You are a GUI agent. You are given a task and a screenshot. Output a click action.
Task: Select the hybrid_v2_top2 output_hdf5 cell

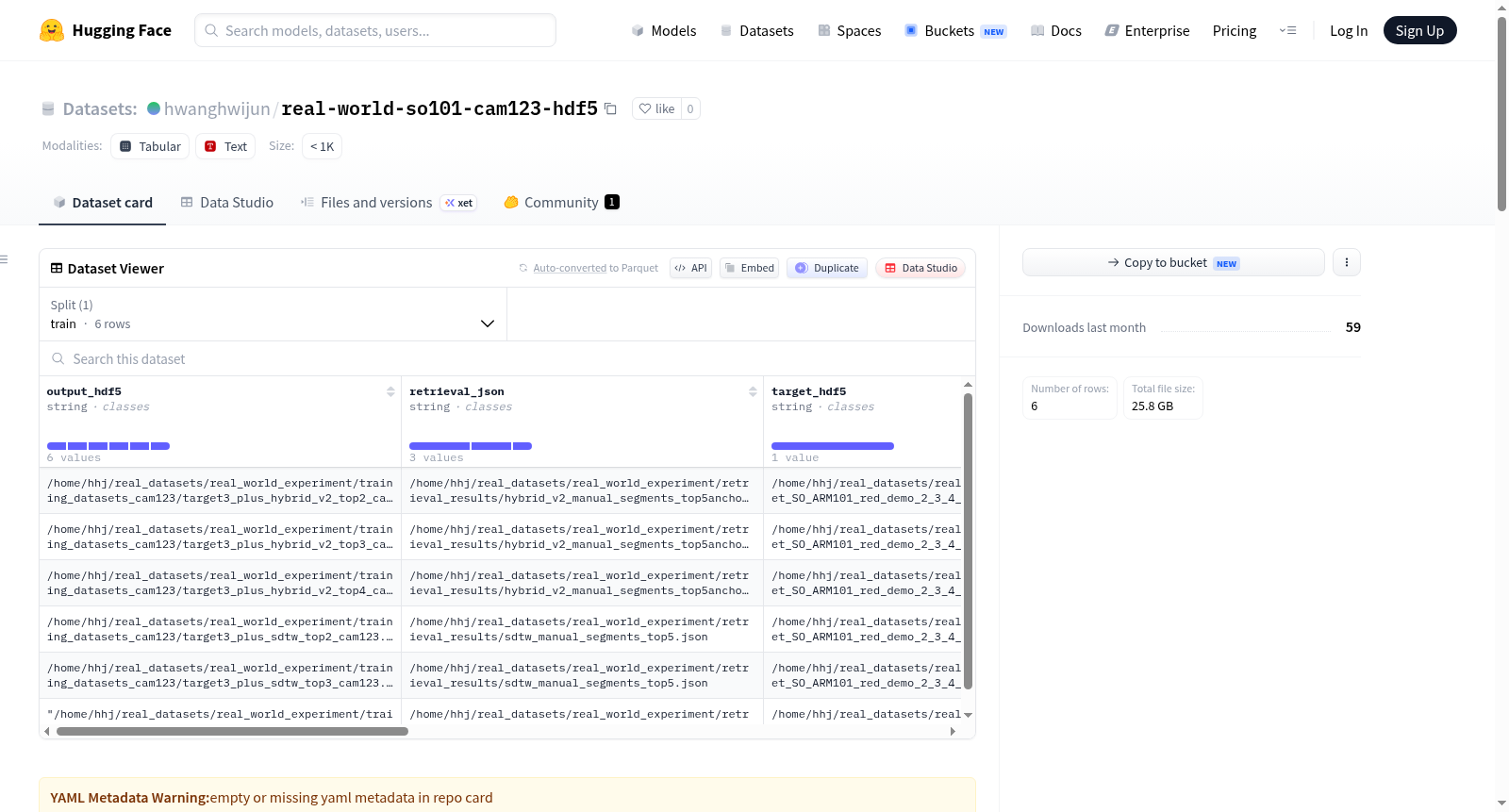pyautogui.click(x=221, y=490)
